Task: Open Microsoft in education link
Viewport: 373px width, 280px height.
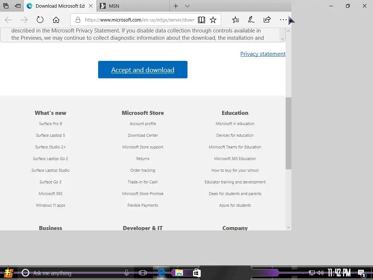Action: tap(235, 124)
